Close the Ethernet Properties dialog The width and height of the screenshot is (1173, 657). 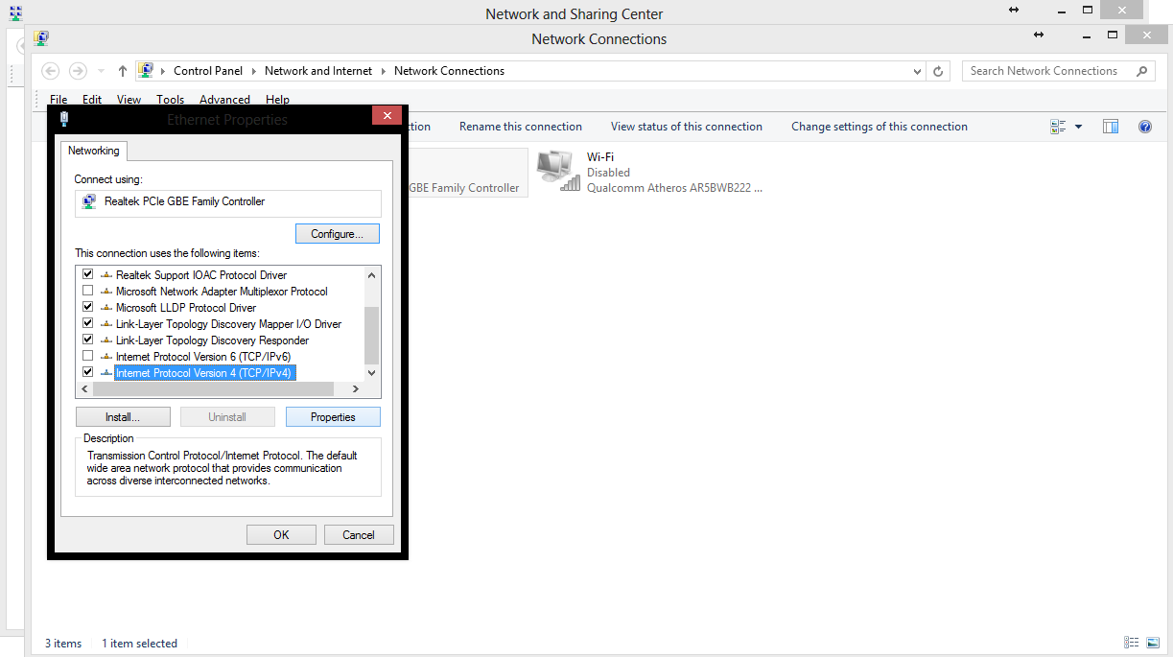387,115
